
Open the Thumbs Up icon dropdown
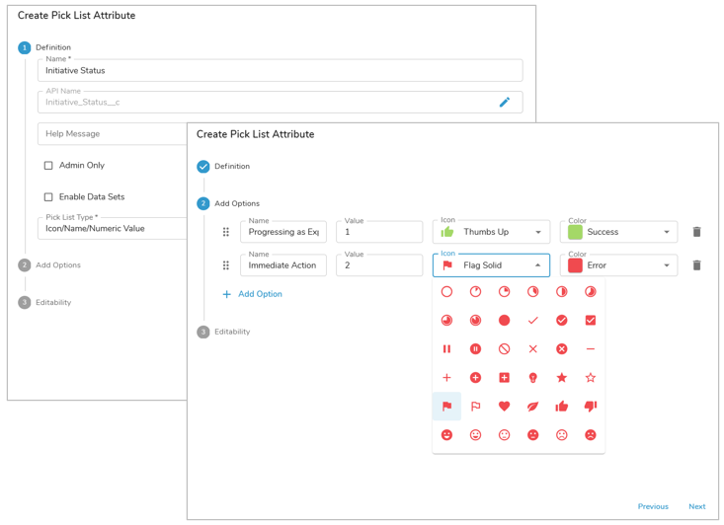[538, 233]
